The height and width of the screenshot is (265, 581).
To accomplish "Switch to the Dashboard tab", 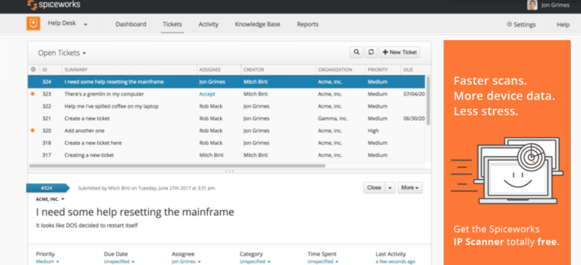I will (131, 25).
